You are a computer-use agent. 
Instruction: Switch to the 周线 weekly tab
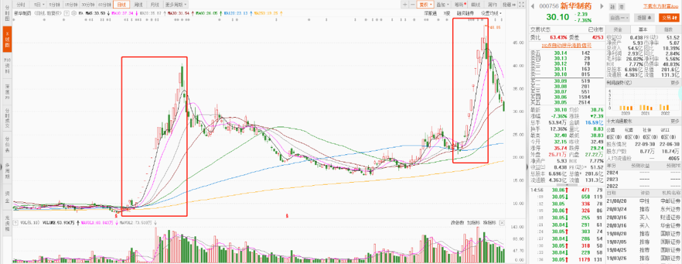139,4
